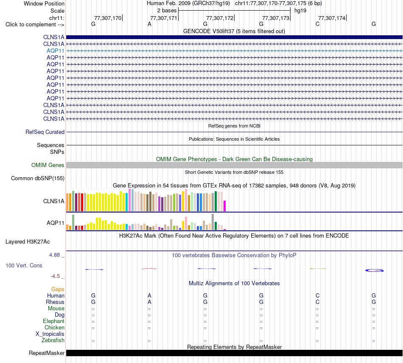
Task: Click the orange Gaps label
Action: coord(58,289)
